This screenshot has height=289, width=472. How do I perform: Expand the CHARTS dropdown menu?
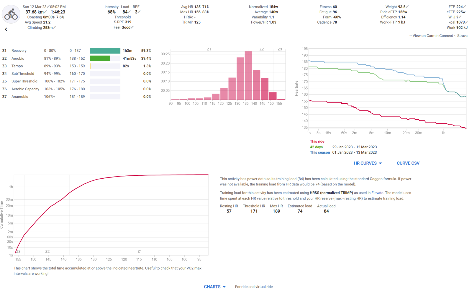214,287
